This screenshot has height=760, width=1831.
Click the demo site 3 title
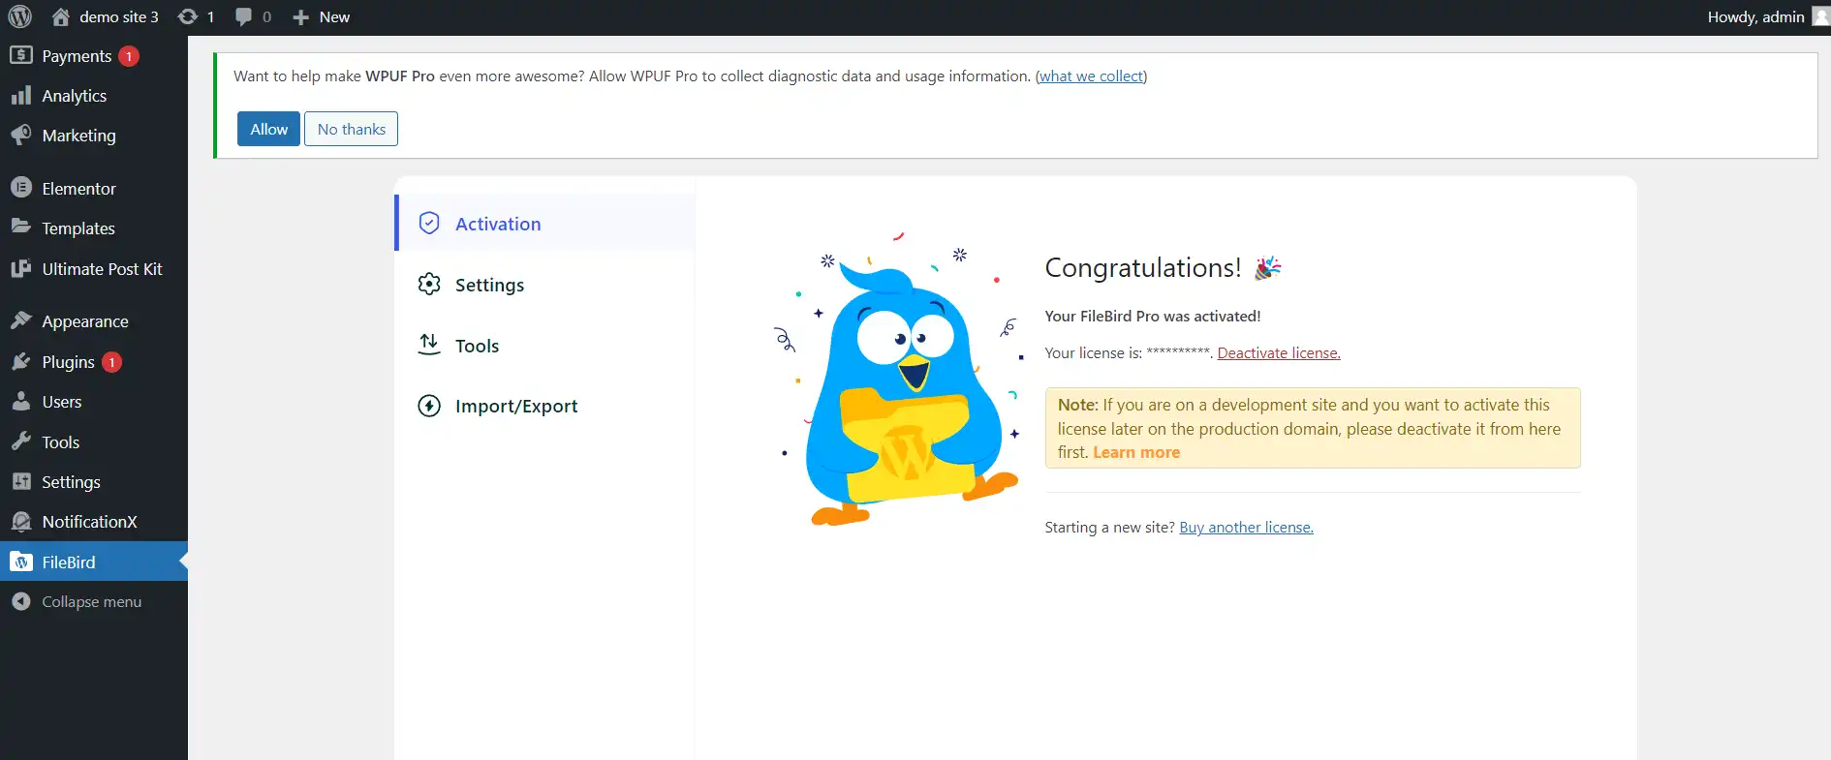118,16
